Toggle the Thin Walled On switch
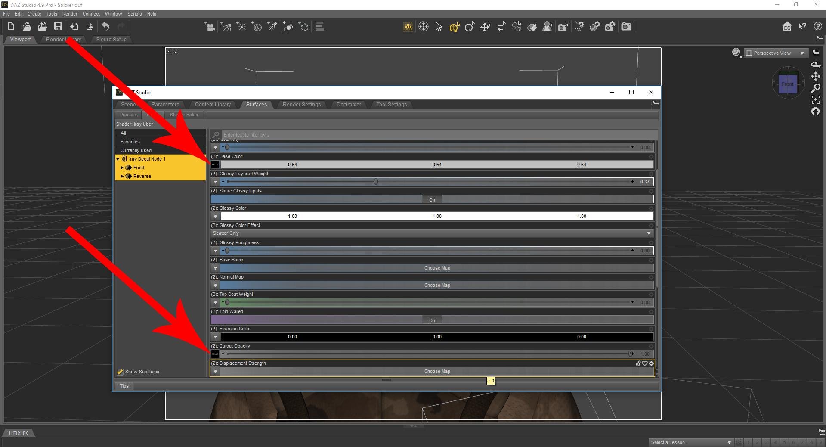This screenshot has width=826, height=447. (x=432, y=320)
